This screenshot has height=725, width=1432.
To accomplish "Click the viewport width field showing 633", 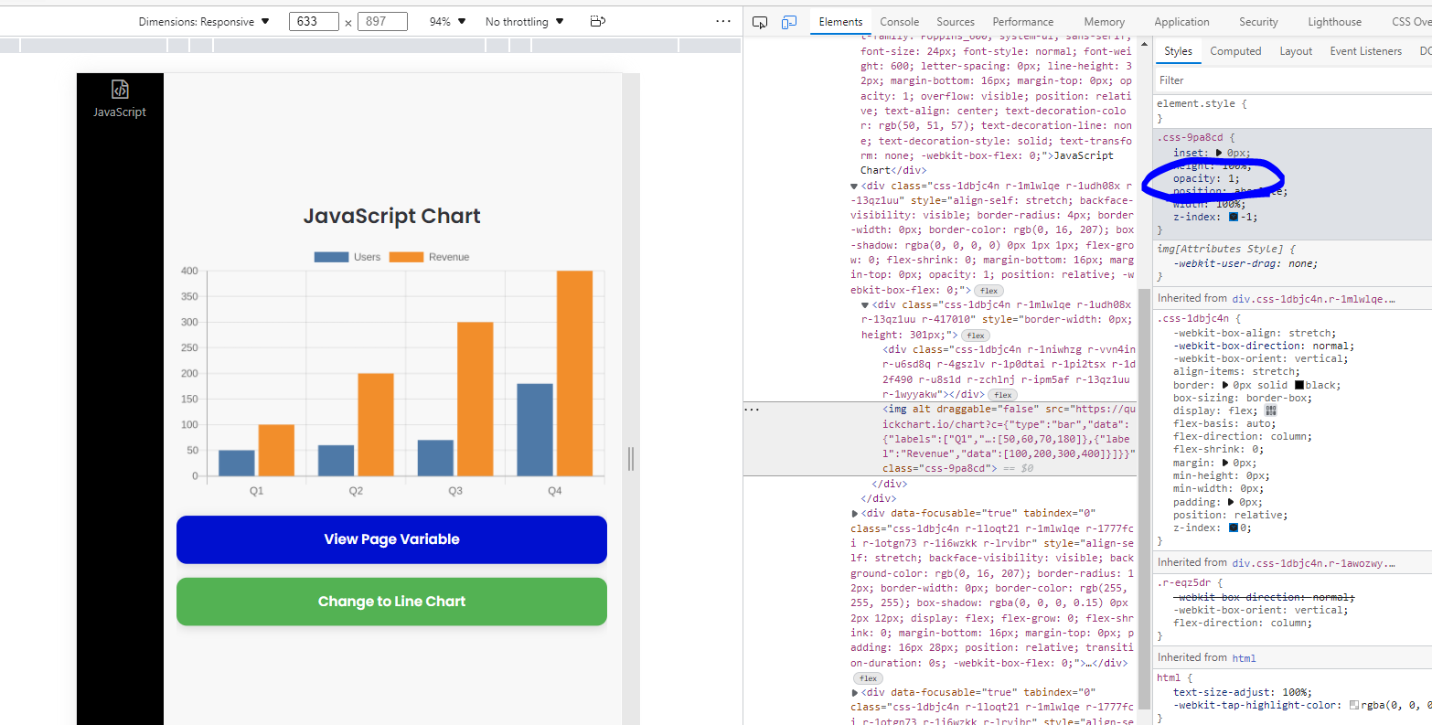I will coord(314,21).
